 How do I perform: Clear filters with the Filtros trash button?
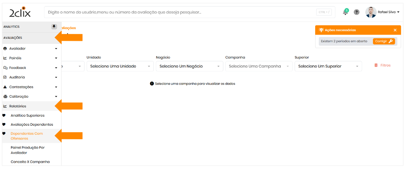coord(382,65)
